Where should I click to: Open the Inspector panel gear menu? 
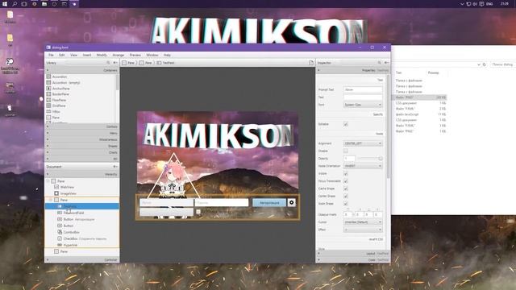pos(386,63)
